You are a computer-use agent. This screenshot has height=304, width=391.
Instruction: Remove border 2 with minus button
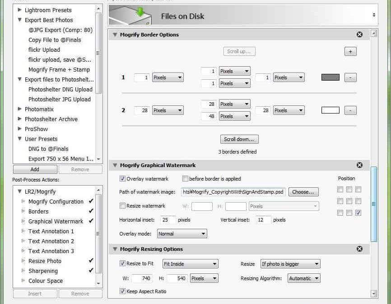click(x=350, y=110)
